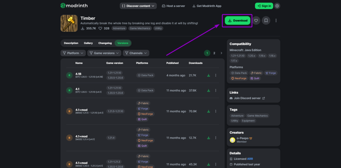Screen dimensions: 341x168
Task: Click the bookmark save icon
Action: 266,21
